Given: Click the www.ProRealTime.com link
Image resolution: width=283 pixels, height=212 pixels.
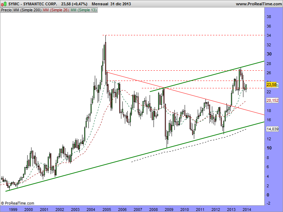Looking at the screenshot, I should [259, 4].
